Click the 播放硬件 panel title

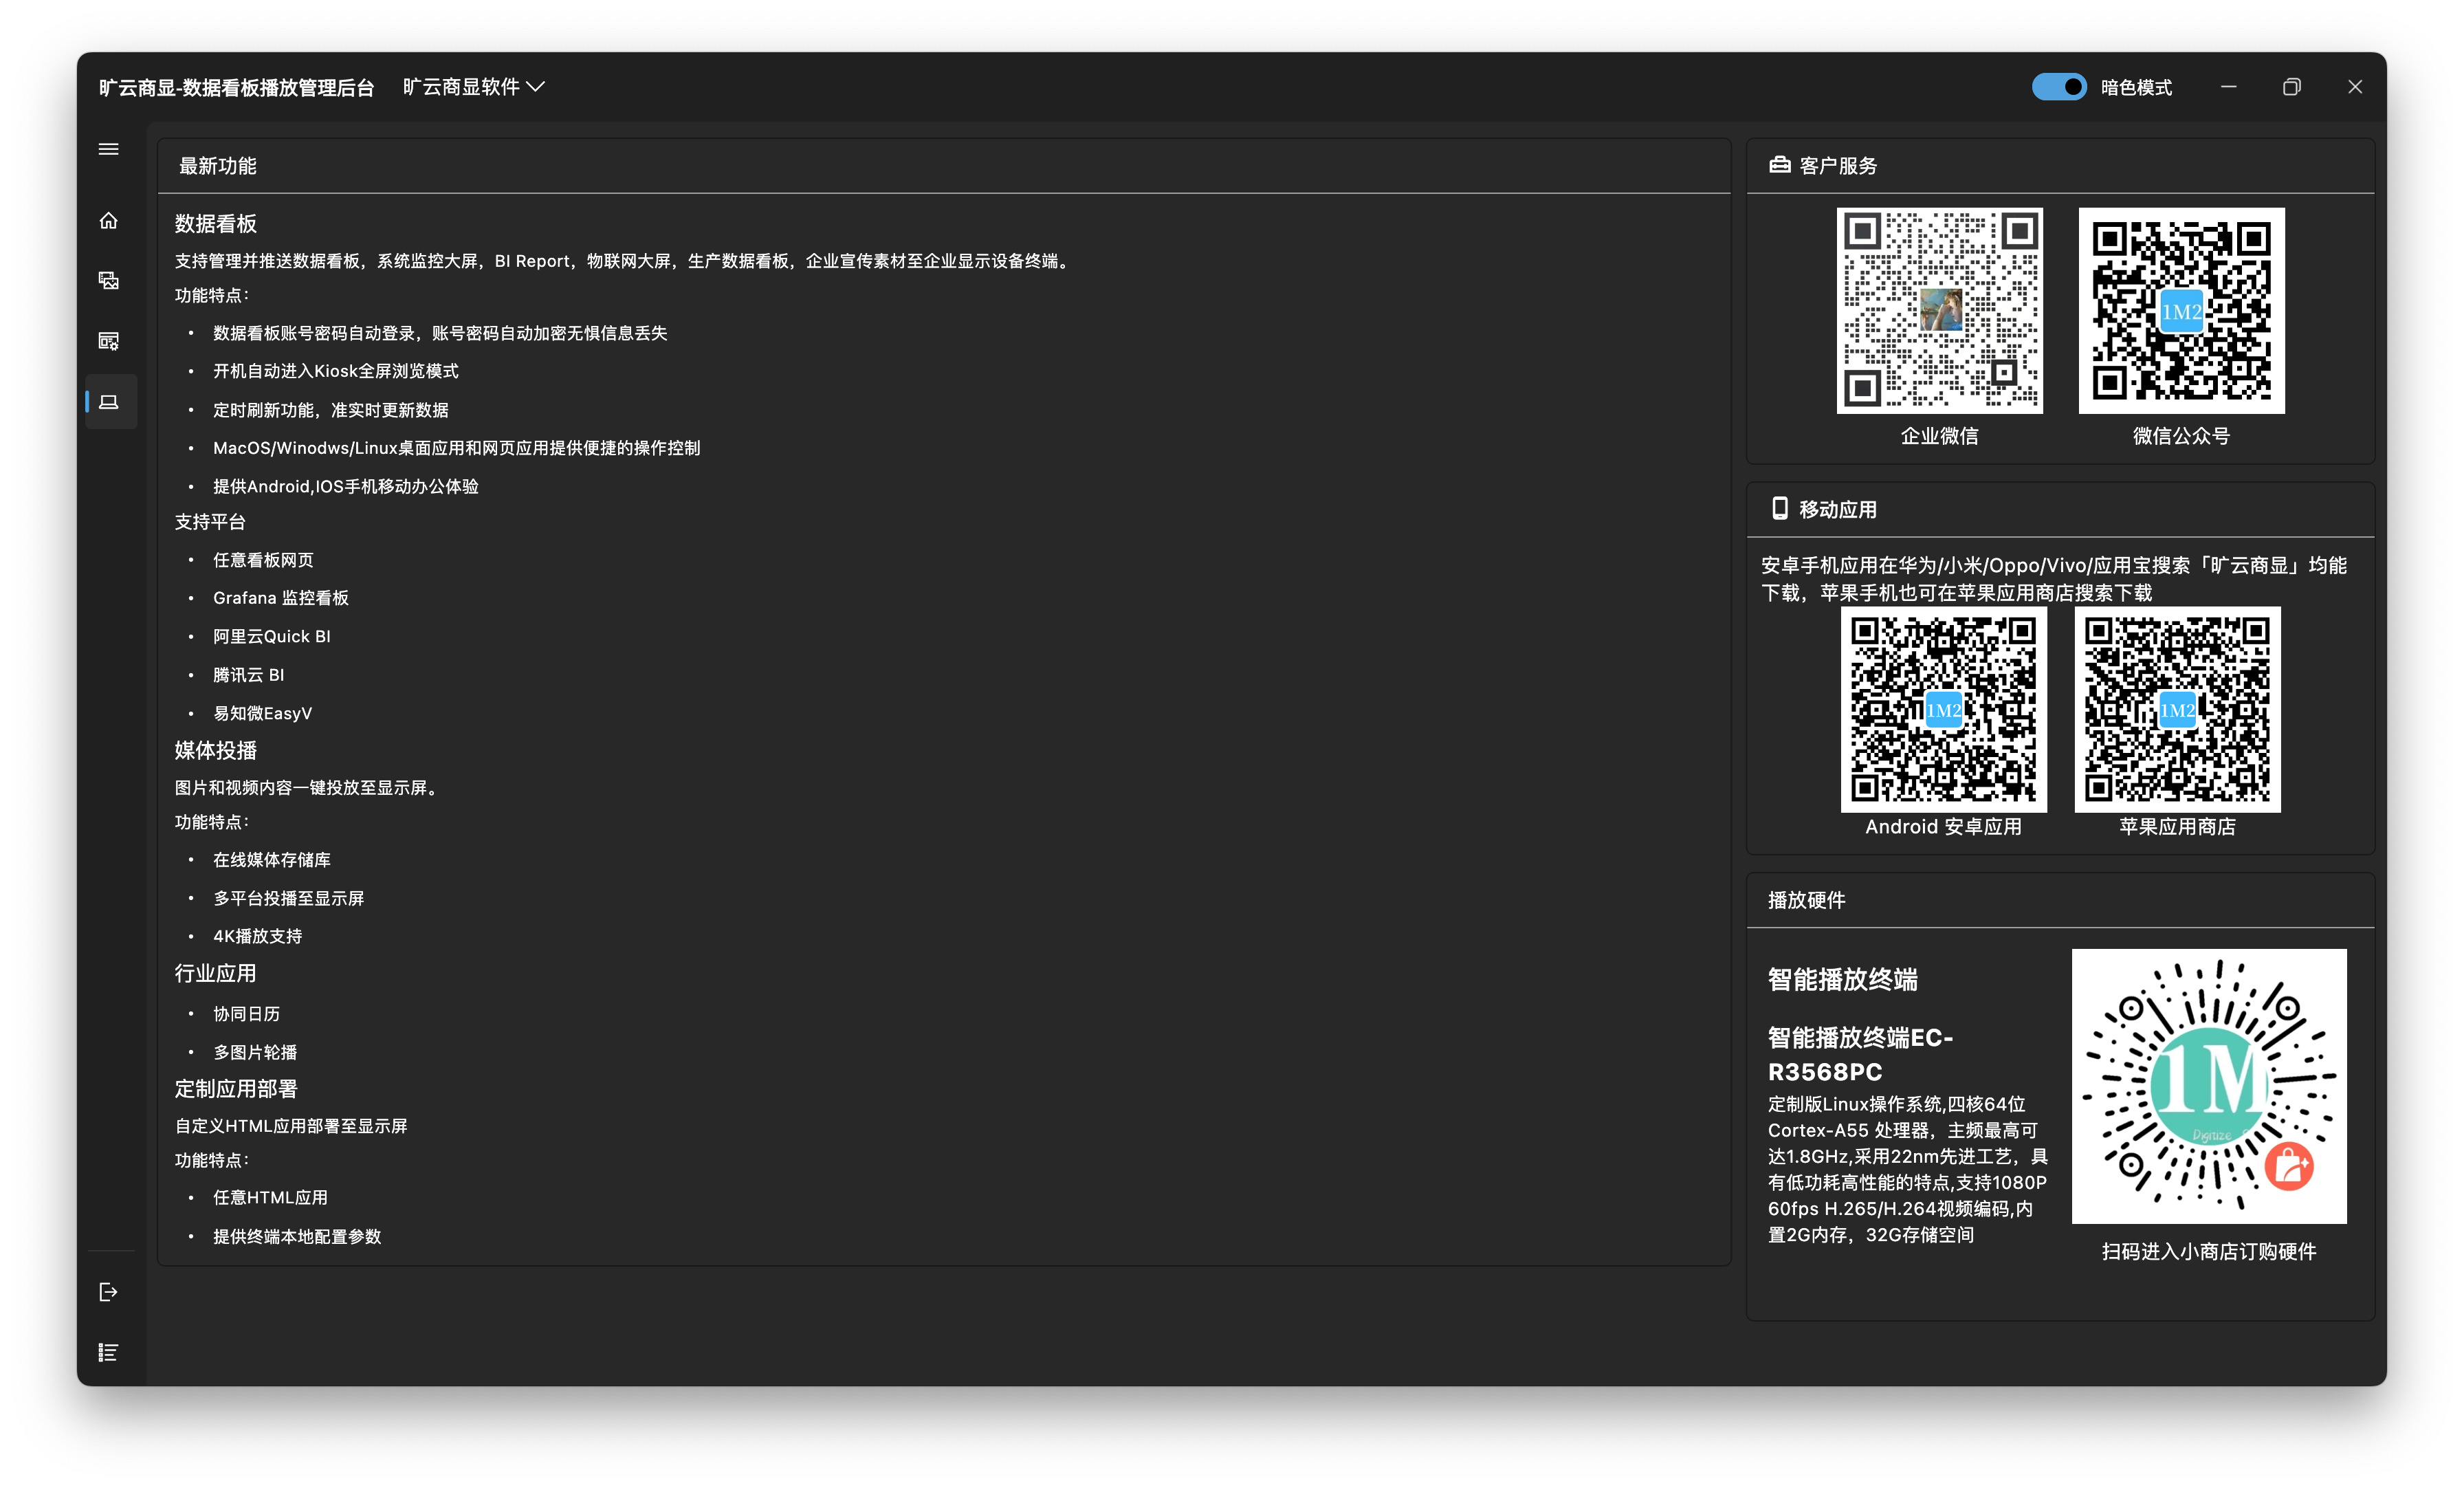click(x=1807, y=900)
